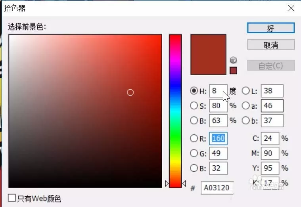Select the Lab b radio button

[x=246, y=121]
